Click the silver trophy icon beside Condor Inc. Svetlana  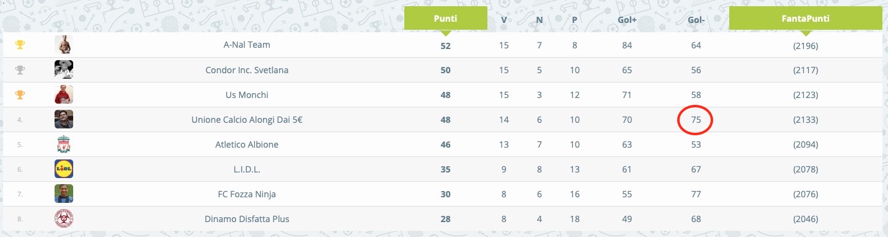pos(20,69)
